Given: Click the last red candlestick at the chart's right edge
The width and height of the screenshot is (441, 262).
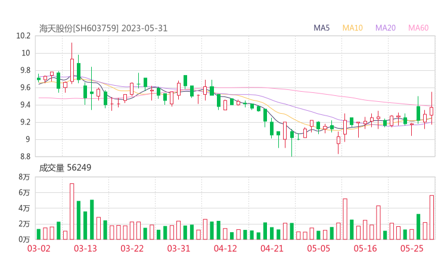Looking at the screenshot, I should pyautogui.click(x=431, y=108).
